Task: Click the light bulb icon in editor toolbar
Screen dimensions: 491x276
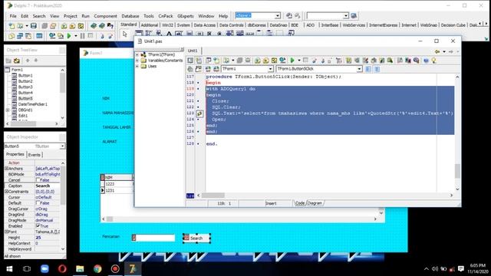Action: pos(433,61)
